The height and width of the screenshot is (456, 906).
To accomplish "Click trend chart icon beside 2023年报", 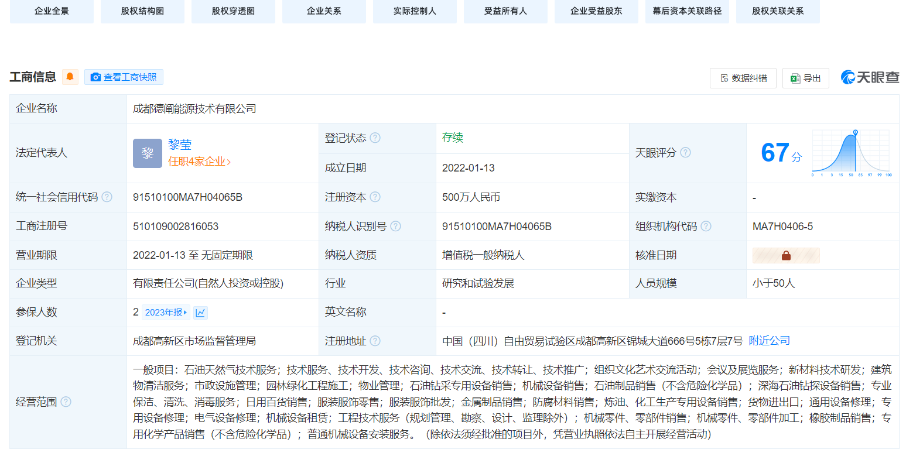I will (x=200, y=313).
